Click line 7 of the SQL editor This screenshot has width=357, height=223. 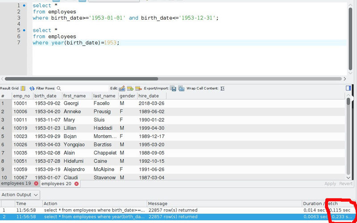click(x=76, y=43)
